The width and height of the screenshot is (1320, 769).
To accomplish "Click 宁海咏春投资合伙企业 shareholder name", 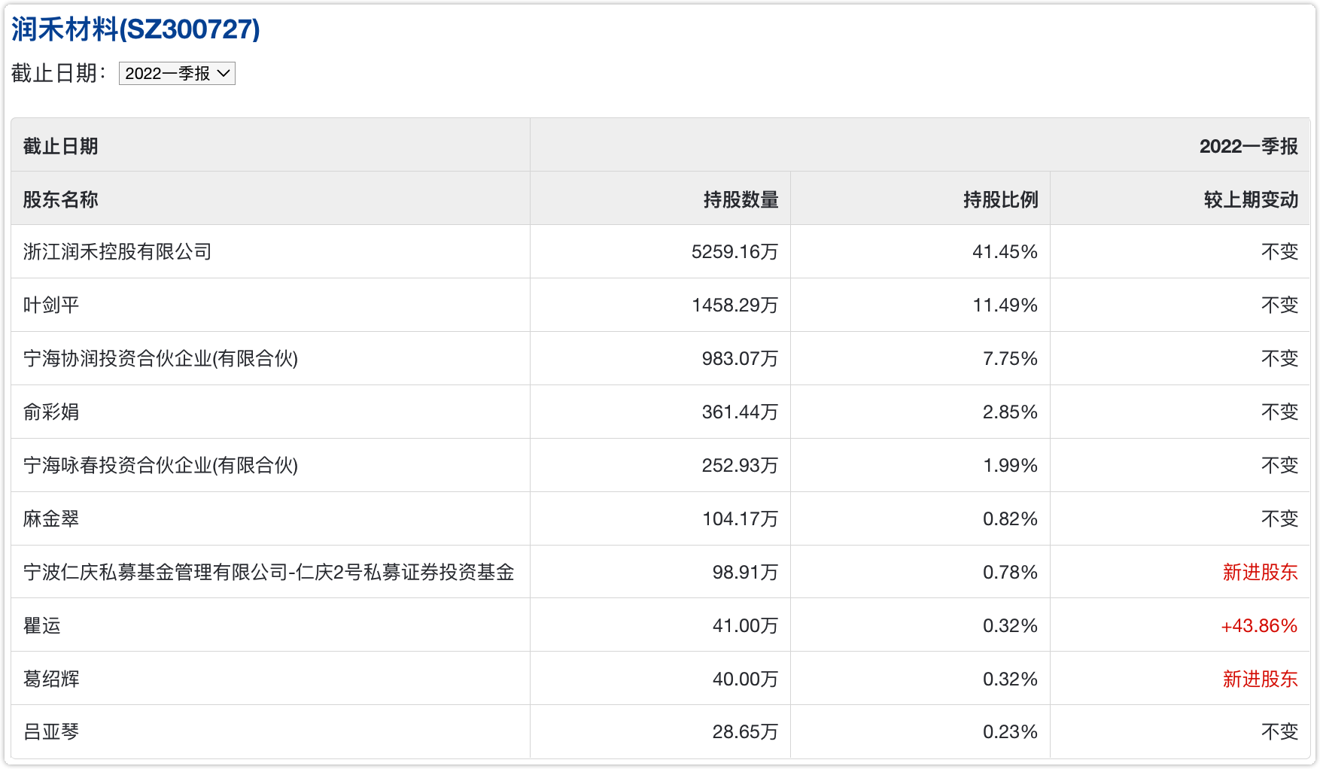I will coord(160,465).
